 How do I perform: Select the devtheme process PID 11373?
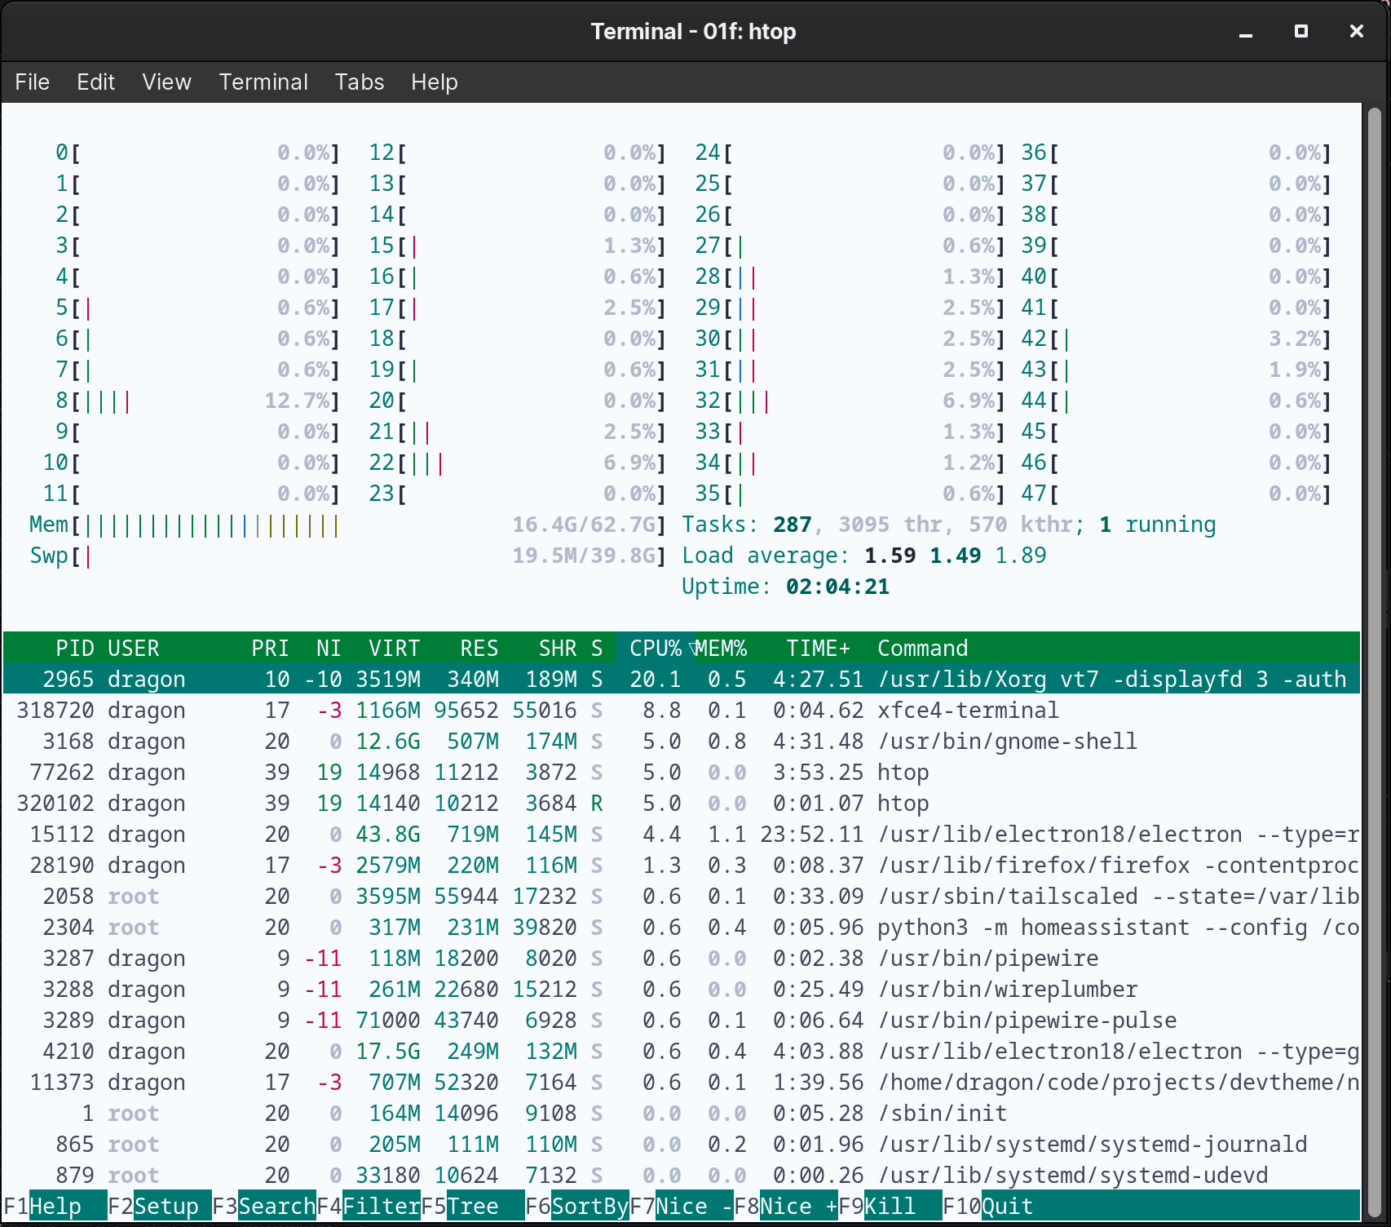point(682,1082)
